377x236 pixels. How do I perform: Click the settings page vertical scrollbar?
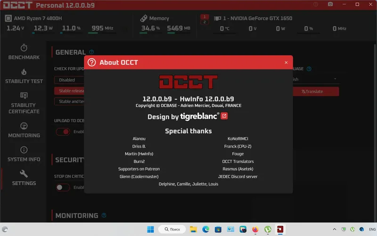point(375,132)
